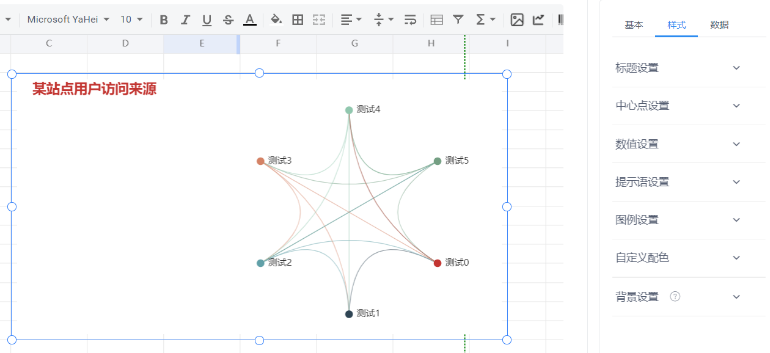770x353 pixels.
Task: Expand the 数值设置 section
Action: pos(689,144)
